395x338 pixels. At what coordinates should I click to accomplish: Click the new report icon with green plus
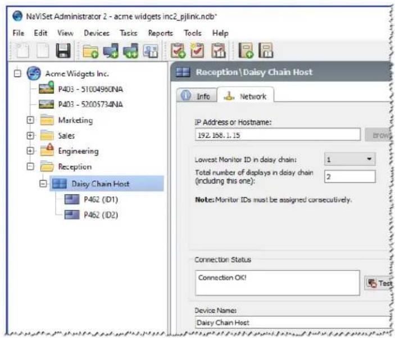pos(246,51)
